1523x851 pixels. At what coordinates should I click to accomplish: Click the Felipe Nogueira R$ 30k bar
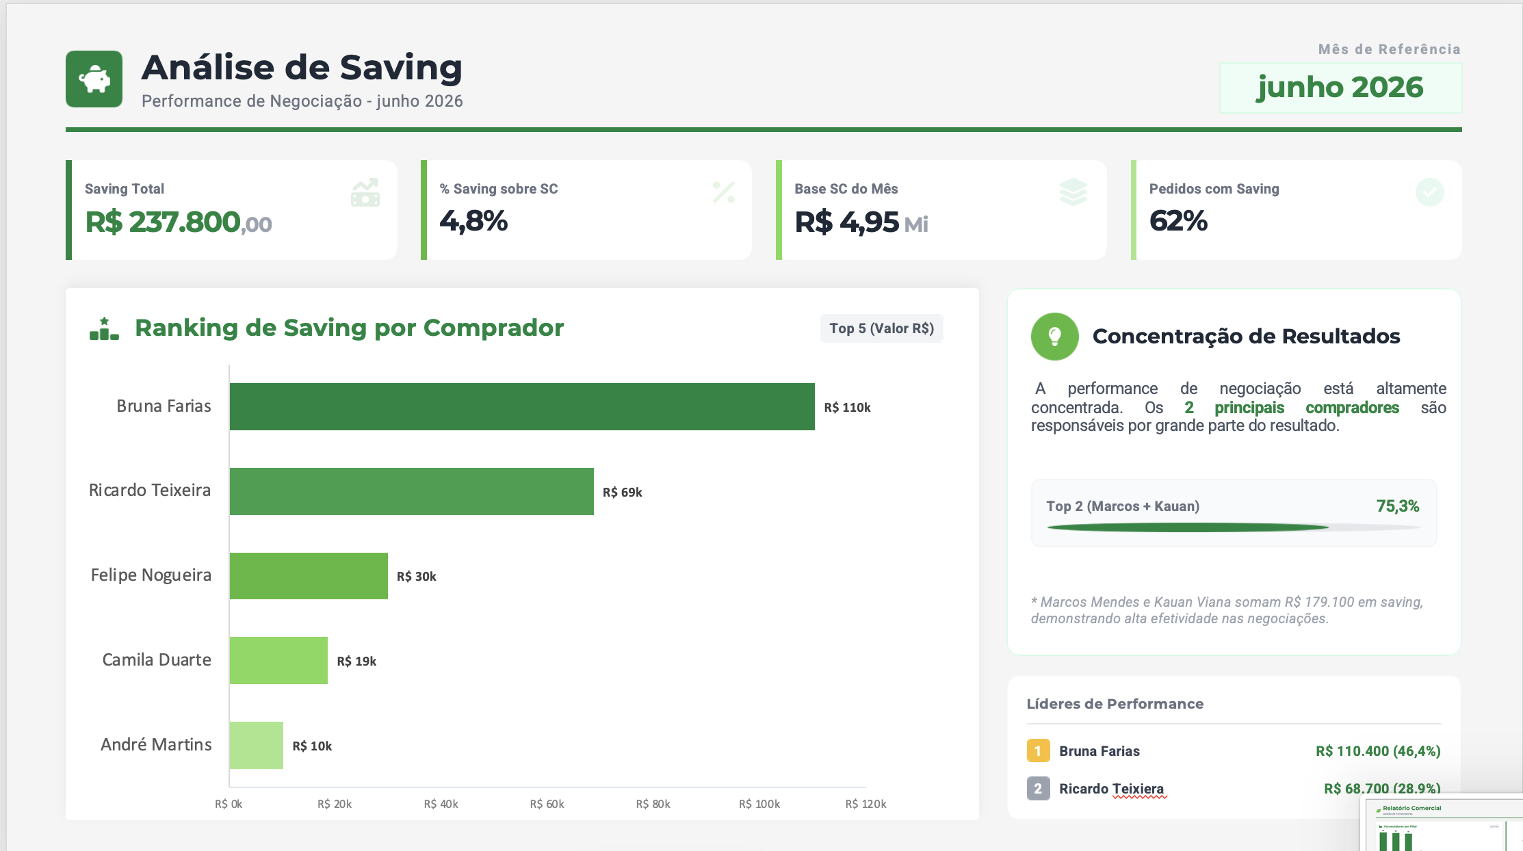click(309, 576)
